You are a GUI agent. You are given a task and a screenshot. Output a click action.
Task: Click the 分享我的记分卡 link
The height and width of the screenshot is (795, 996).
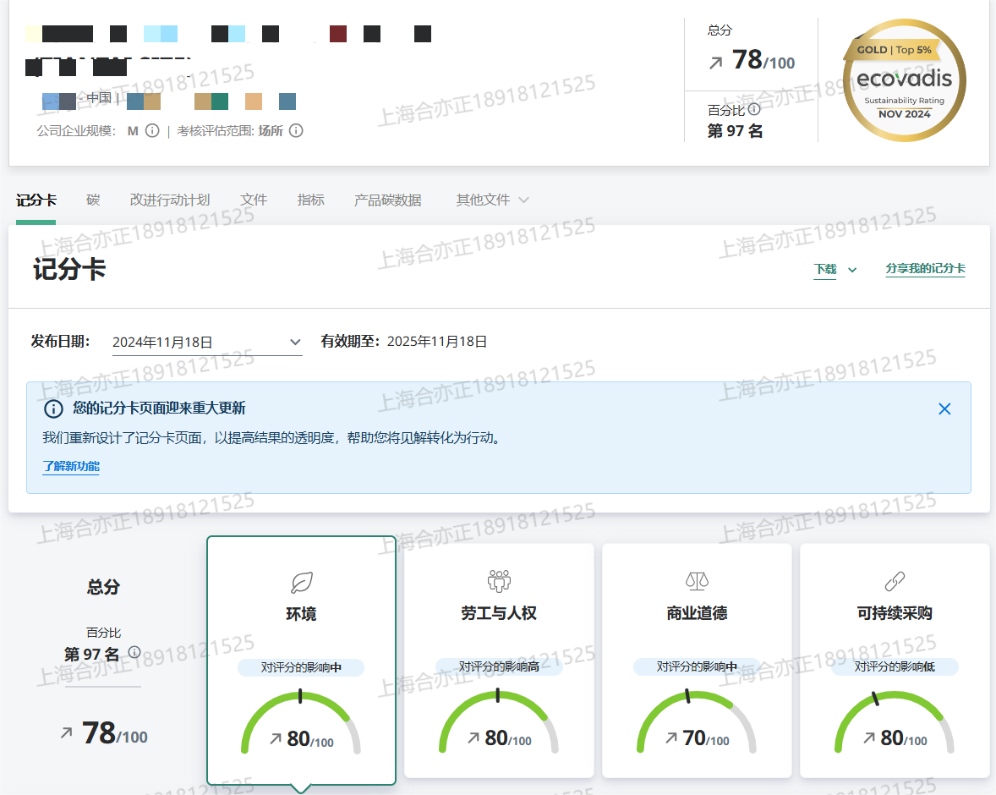pos(925,269)
